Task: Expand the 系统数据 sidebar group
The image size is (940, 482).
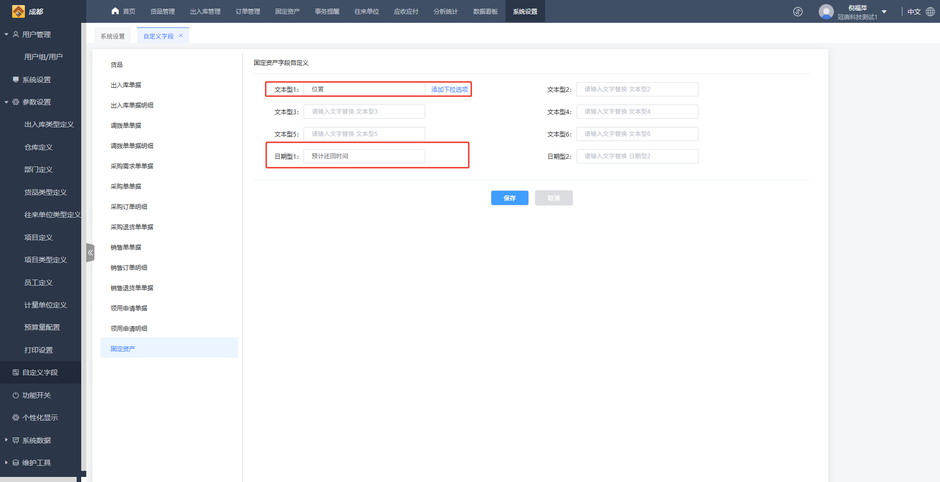Action: coord(6,440)
